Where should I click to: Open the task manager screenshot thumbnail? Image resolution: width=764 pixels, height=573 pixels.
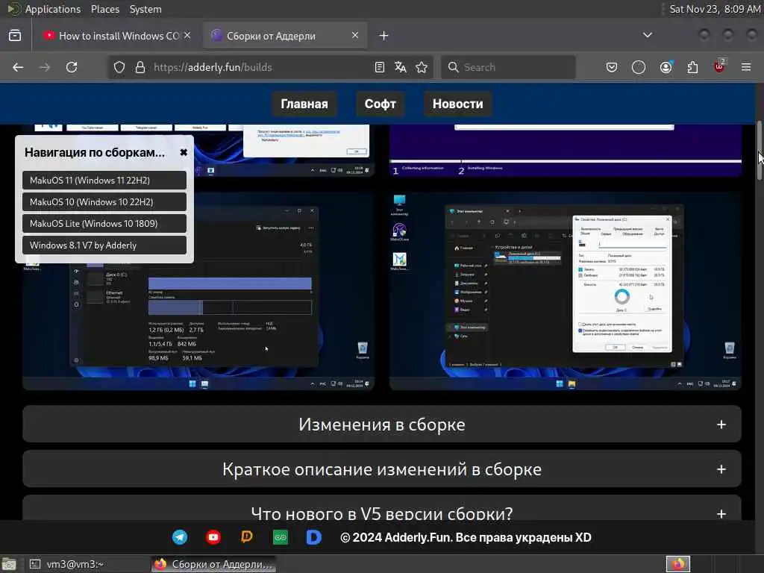pos(198,291)
